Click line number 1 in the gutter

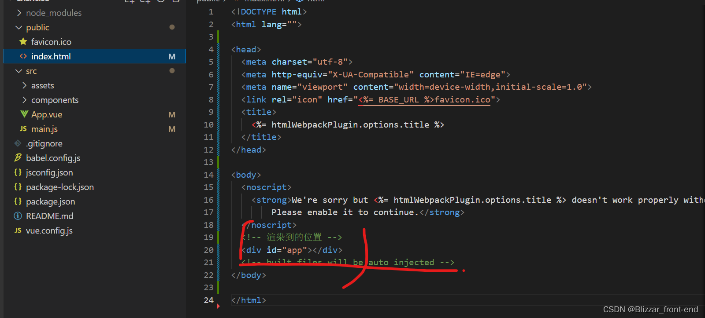pos(211,12)
